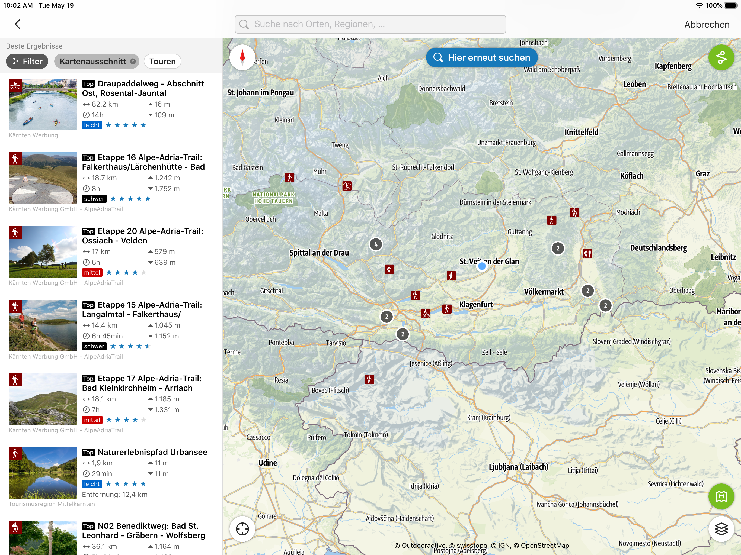This screenshot has height=555, width=741.
Task: Cancel search with Abbrechen
Action: click(707, 24)
